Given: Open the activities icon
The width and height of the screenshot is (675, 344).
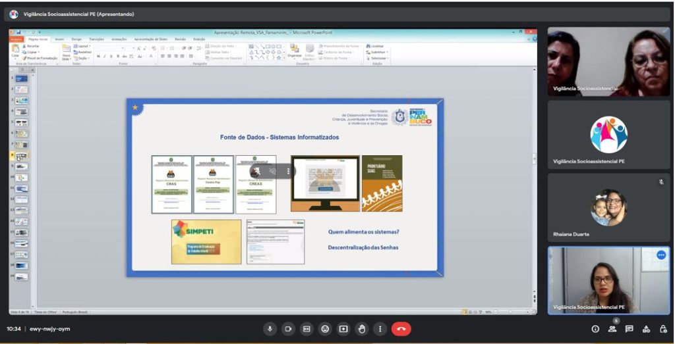Looking at the screenshot, I should 647,329.
